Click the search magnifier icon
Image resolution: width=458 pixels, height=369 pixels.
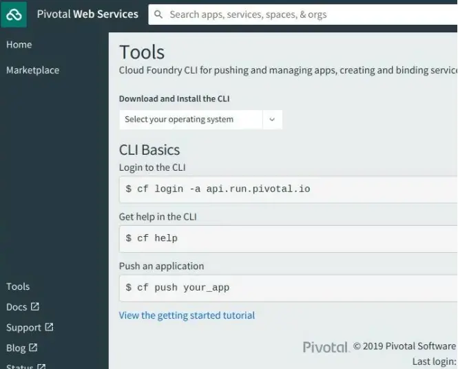(x=158, y=14)
